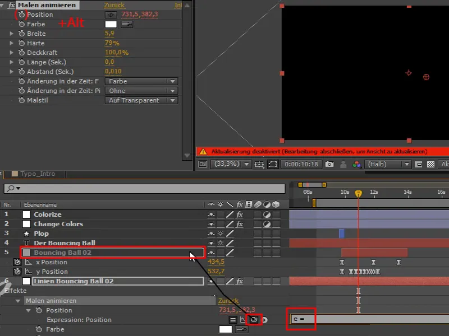This screenshot has height=336, width=449.
Task: Click the Härte value 79%
Action: 112,43
